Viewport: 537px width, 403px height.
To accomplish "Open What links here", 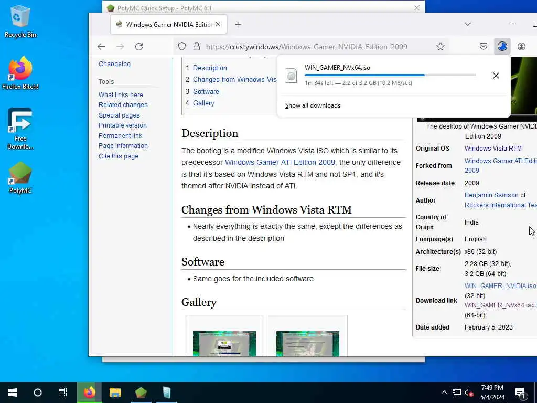I will (x=121, y=94).
